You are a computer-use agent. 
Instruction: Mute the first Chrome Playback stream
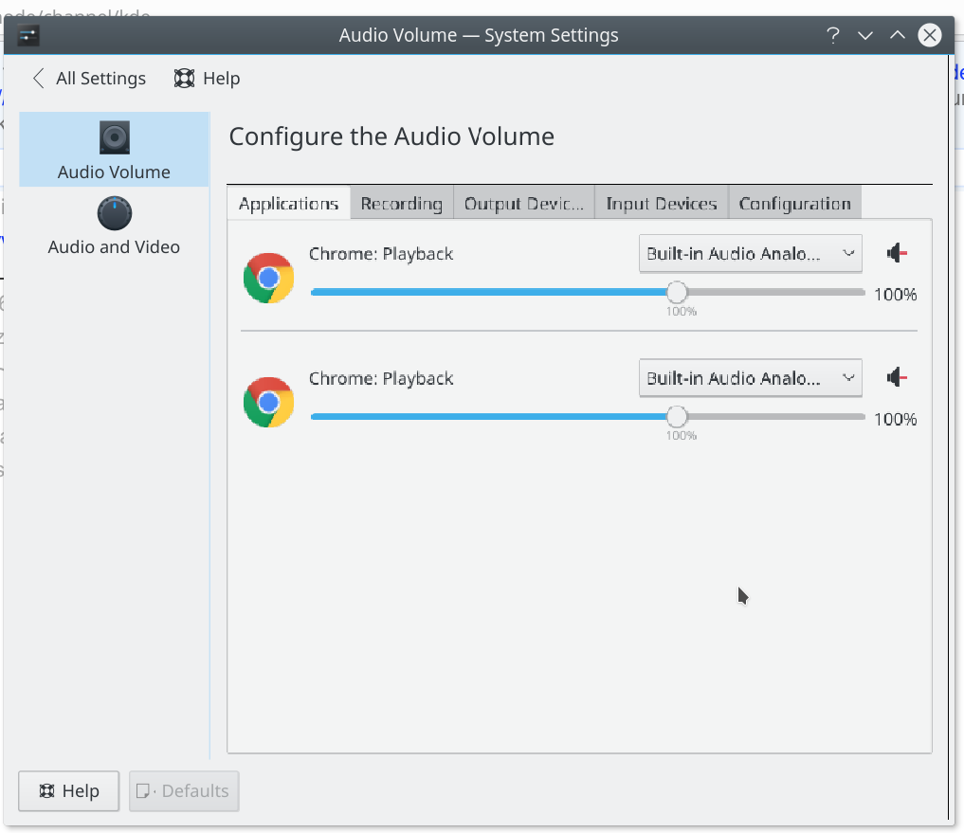tap(897, 253)
